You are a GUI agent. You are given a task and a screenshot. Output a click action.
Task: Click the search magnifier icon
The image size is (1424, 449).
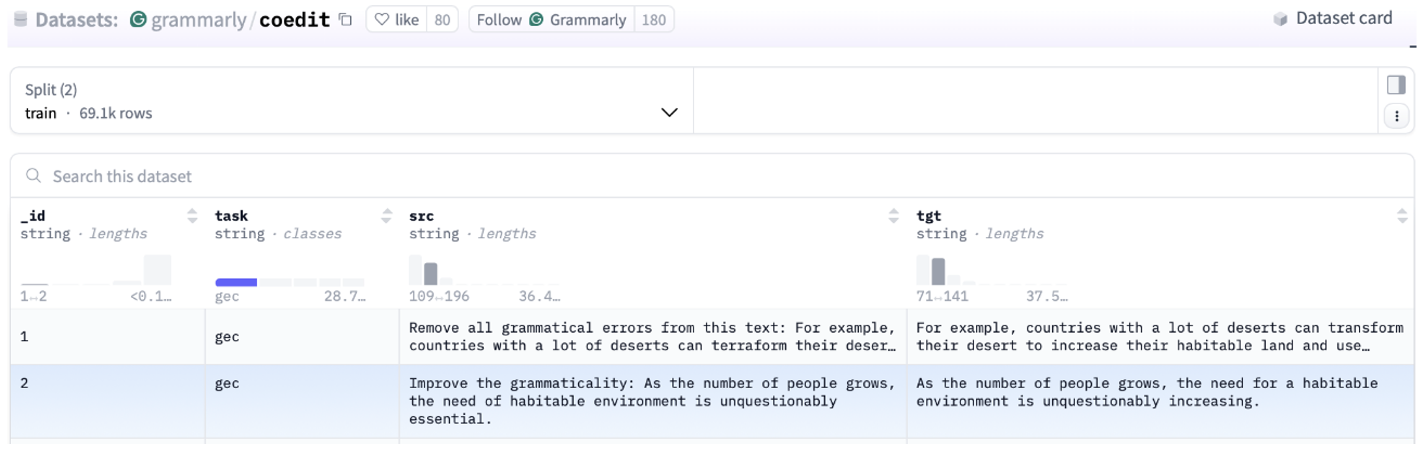pyautogui.click(x=34, y=176)
